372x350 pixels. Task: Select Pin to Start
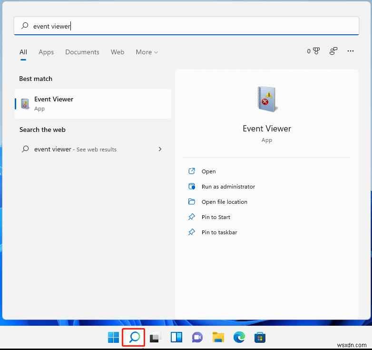216,217
